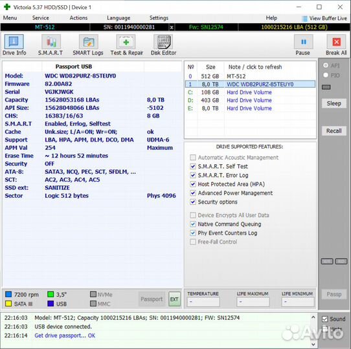
Task: Click the LIFE MINIMUM value field
Action: pyautogui.click(x=298, y=302)
